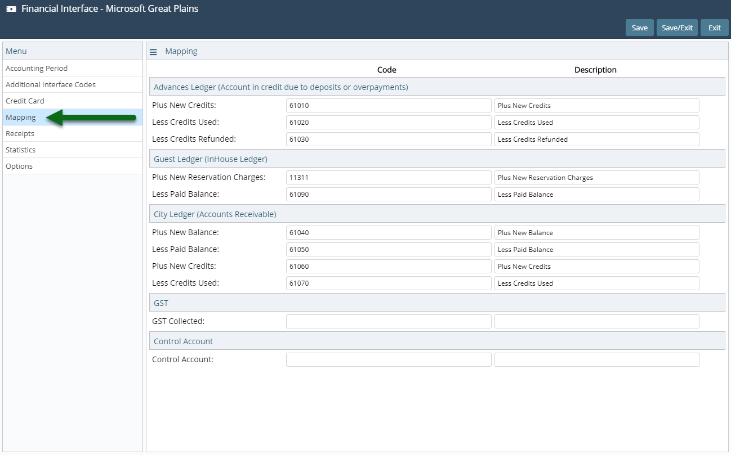Open the Statistics menu item

click(73, 150)
